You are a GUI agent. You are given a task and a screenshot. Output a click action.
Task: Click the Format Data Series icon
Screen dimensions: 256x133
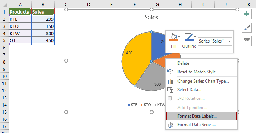[x=170, y=125]
